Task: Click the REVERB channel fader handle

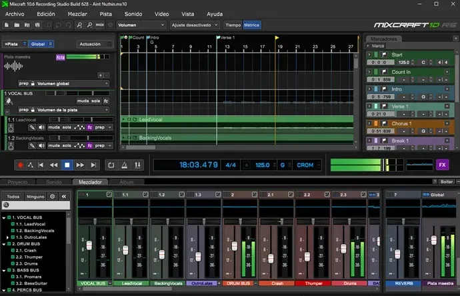Action: [397, 254]
